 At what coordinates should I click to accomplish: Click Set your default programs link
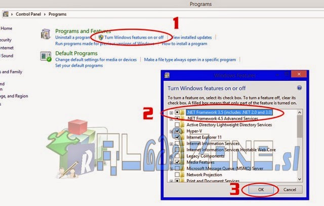[x=79, y=65]
